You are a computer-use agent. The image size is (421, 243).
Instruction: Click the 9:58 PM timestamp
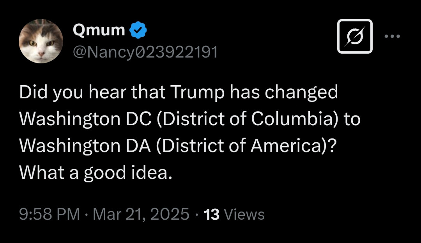[x=50, y=214]
